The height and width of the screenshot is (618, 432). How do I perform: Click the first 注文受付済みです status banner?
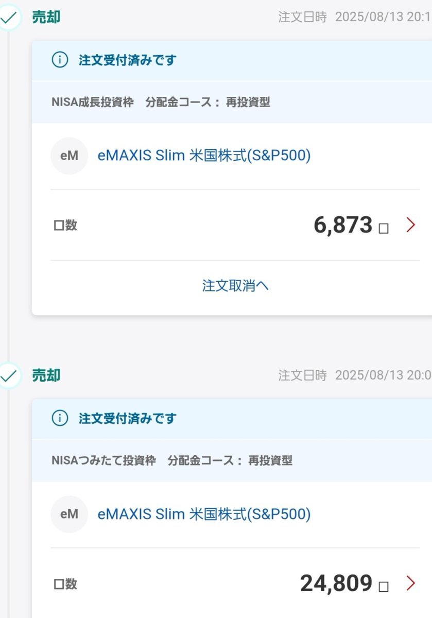click(232, 60)
